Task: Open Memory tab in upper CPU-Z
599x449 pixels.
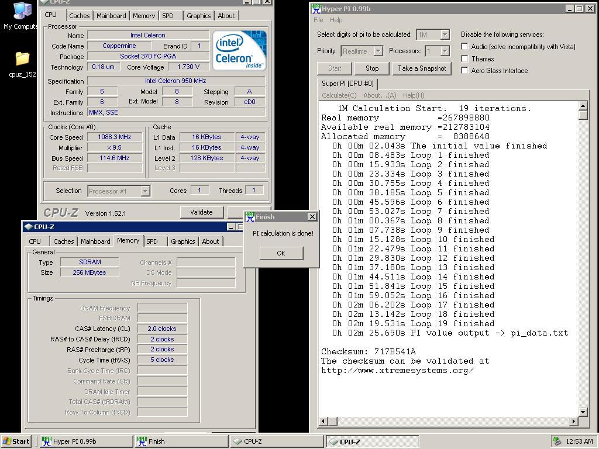Action: tap(144, 16)
